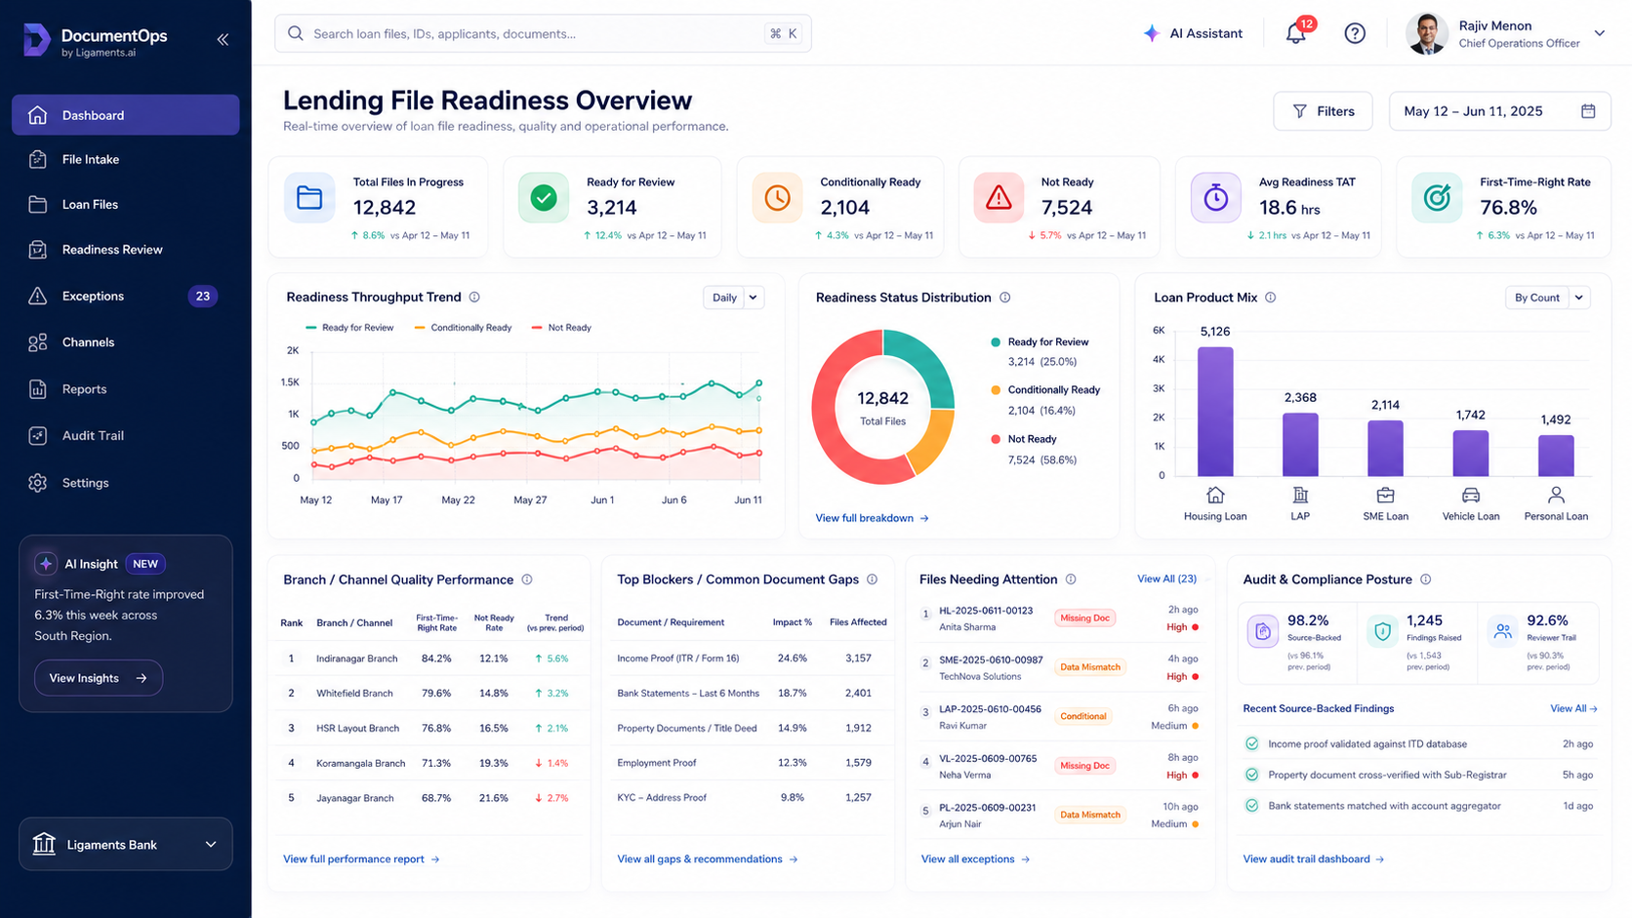Click the Reviewer Trail people icon

1502,632
